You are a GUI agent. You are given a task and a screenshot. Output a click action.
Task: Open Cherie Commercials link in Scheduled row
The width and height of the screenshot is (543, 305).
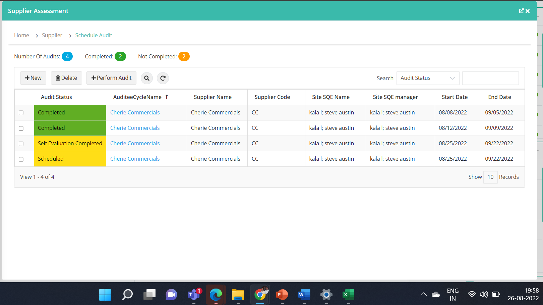click(135, 159)
